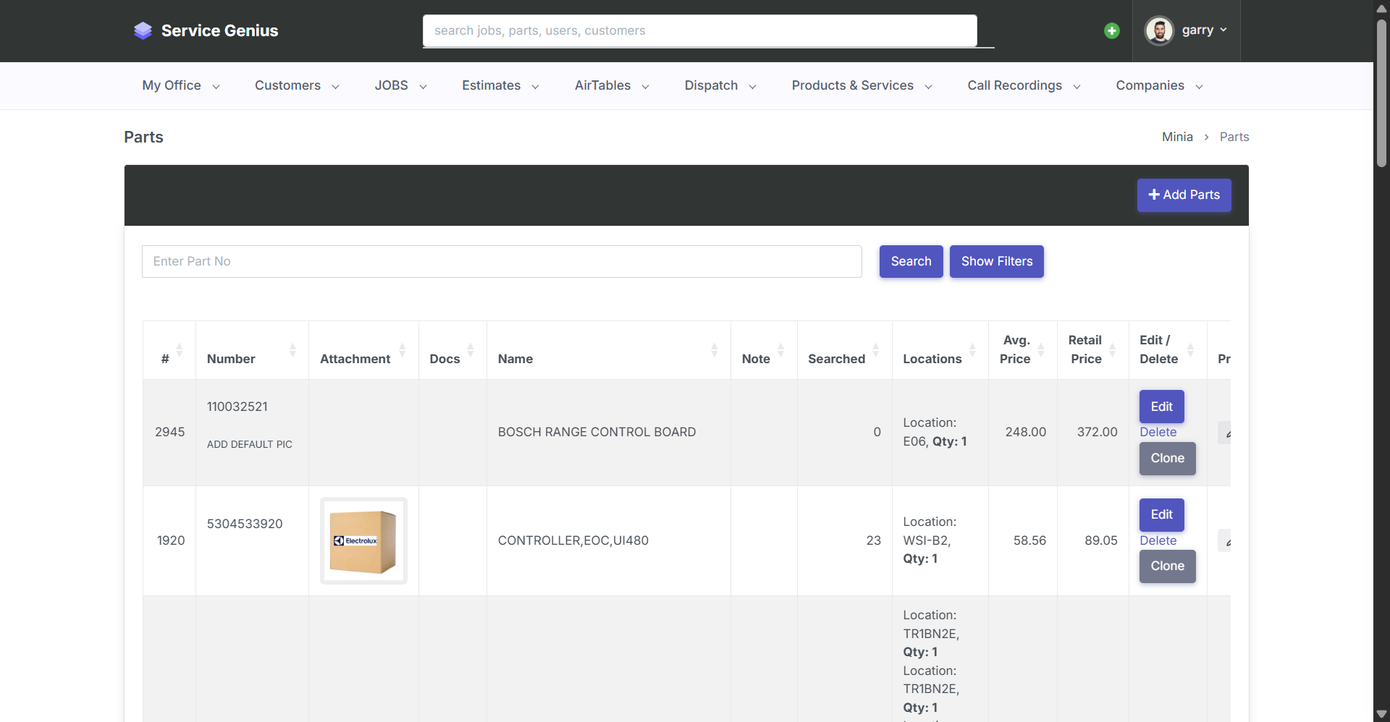Sort the Number column using its sort arrows
1390x722 pixels.
[x=292, y=350]
